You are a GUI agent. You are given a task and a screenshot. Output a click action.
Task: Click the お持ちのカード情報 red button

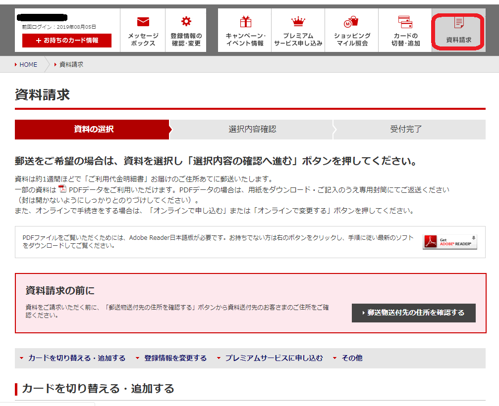pyautogui.click(x=66, y=41)
